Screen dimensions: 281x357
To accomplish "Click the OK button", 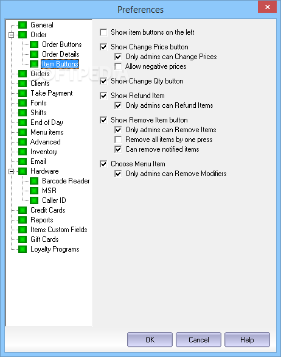I will pos(150,340).
